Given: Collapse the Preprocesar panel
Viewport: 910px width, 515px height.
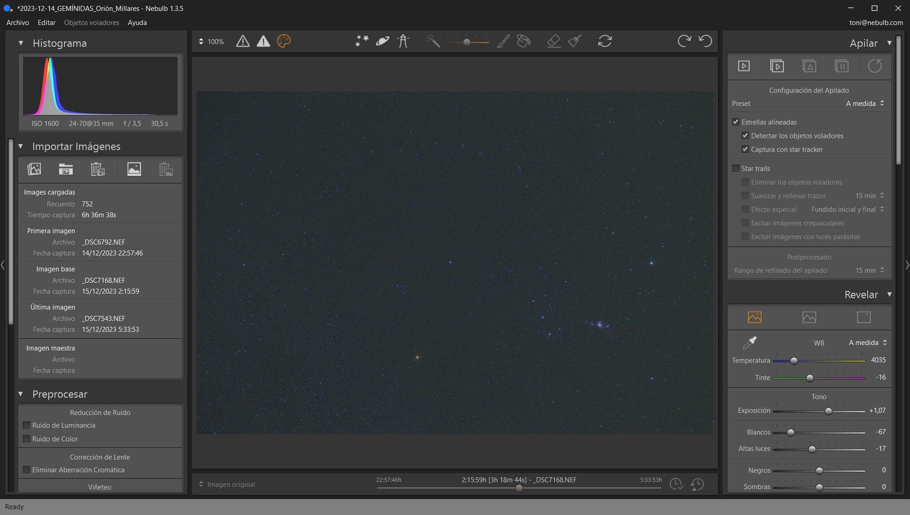Looking at the screenshot, I should [x=21, y=394].
